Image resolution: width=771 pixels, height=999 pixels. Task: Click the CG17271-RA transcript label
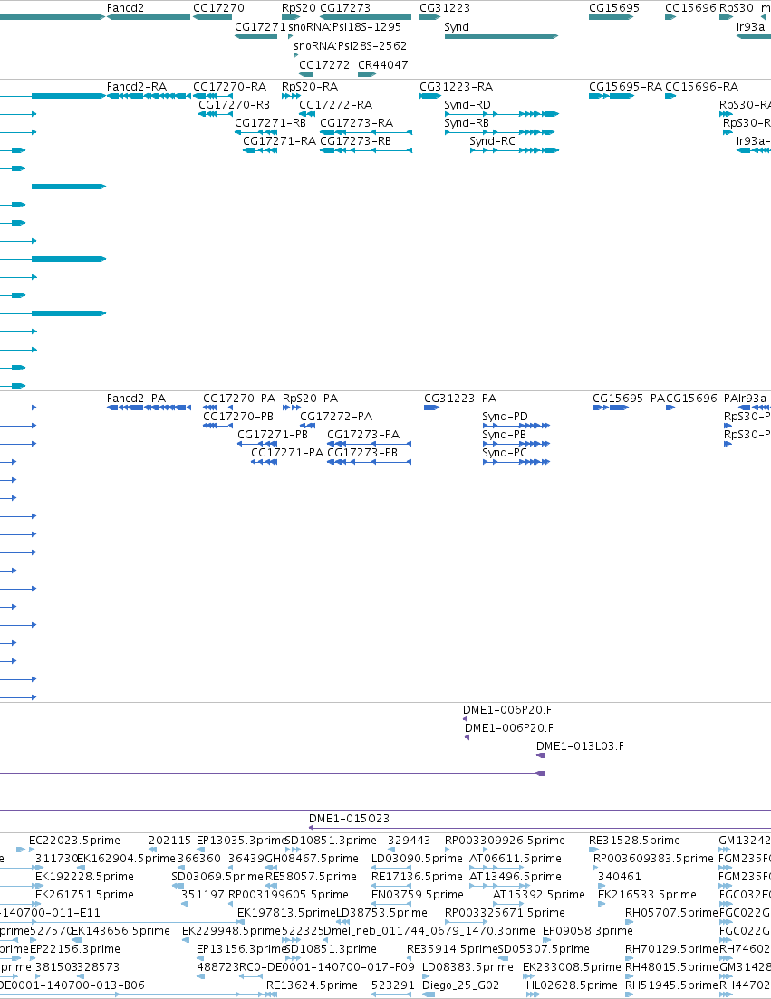(x=279, y=140)
